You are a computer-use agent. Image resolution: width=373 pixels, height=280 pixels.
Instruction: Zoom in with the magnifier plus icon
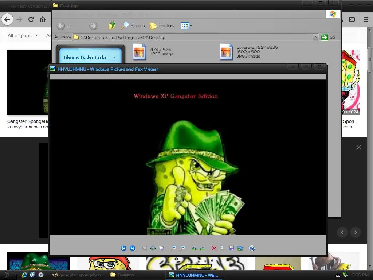pyautogui.click(x=173, y=248)
